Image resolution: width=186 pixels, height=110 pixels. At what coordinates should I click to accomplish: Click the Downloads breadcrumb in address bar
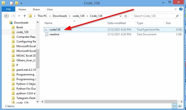coord(60,16)
